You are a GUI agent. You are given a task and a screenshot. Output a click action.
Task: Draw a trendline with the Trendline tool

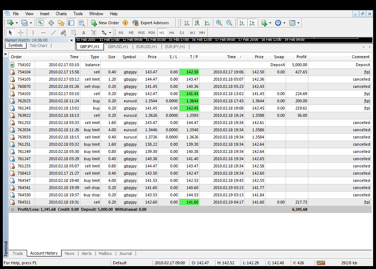pos(53,33)
